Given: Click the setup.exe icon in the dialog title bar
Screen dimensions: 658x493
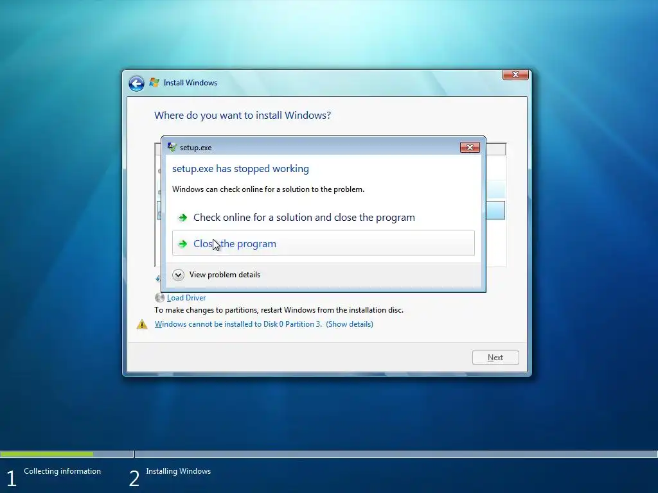Looking at the screenshot, I should tap(172, 147).
